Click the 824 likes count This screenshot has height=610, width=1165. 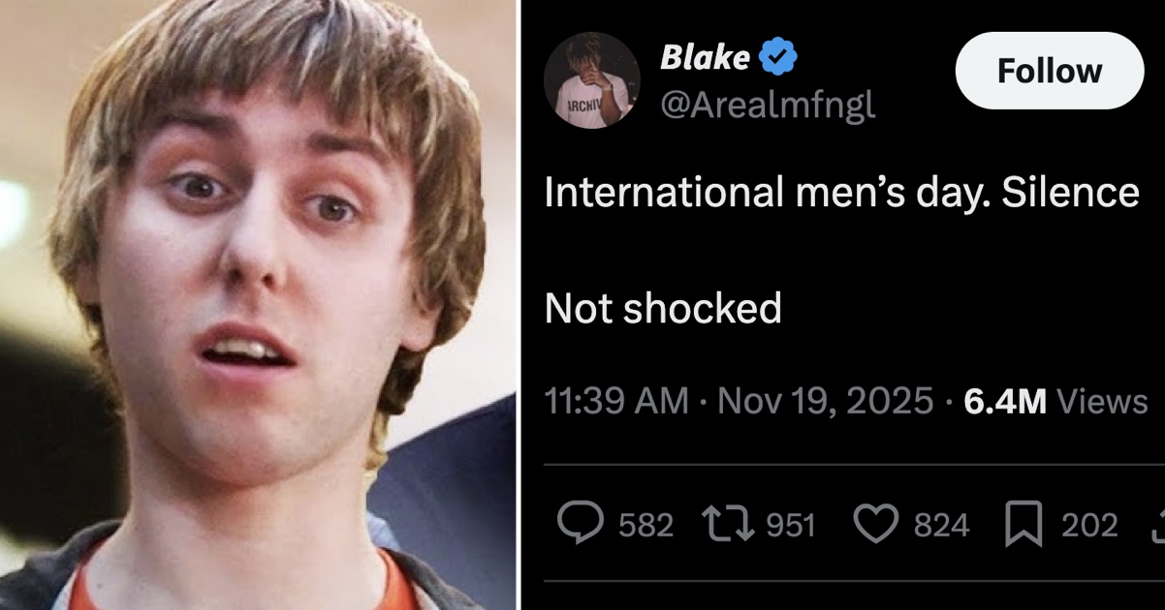point(941,525)
